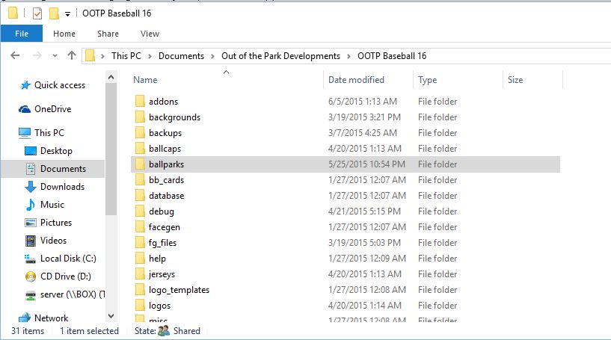The image size is (611, 340).
Task: Open the Music library icon
Action: (31, 205)
